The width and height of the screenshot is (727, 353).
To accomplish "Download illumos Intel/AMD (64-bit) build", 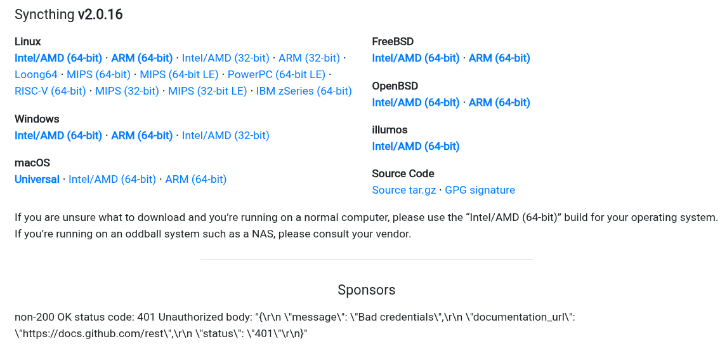I will point(416,146).
